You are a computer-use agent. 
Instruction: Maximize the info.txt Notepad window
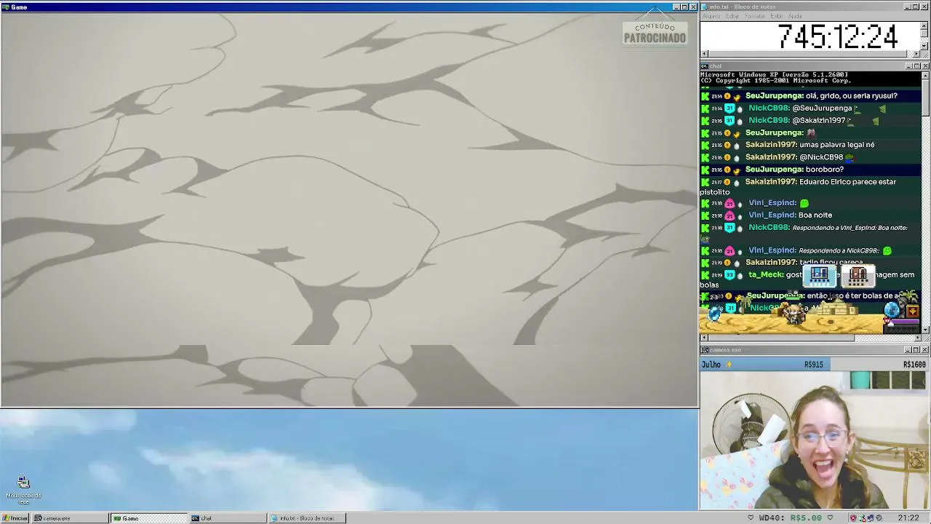(916, 7)
